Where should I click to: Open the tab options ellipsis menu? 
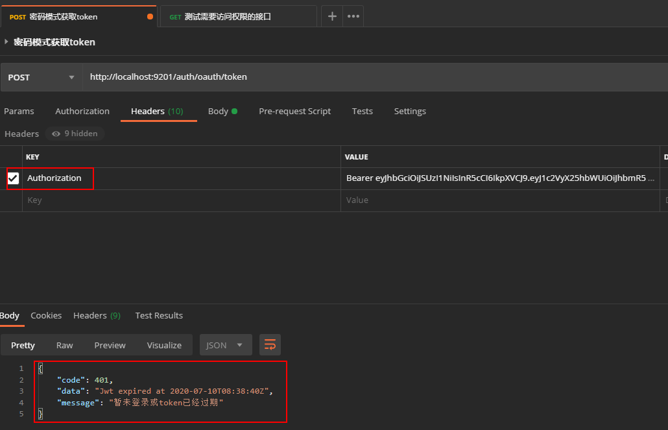coord(353,16)
